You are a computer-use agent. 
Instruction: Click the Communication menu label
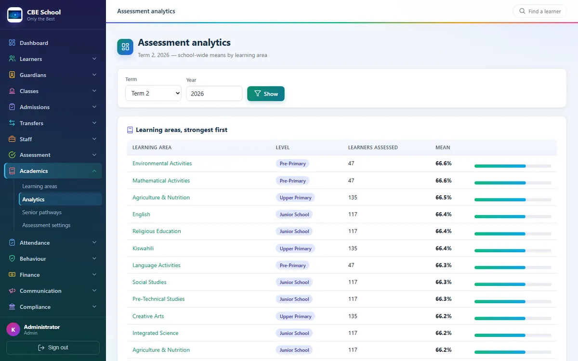coord(40,291)
